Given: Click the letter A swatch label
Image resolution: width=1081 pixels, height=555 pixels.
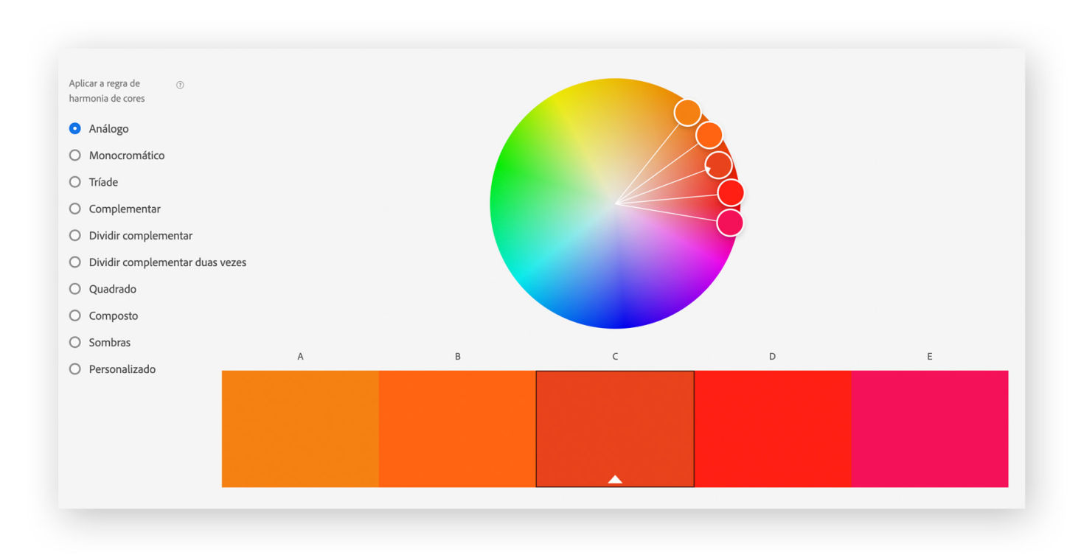Looking at the screenshot, I should click(x=300, y=357).
